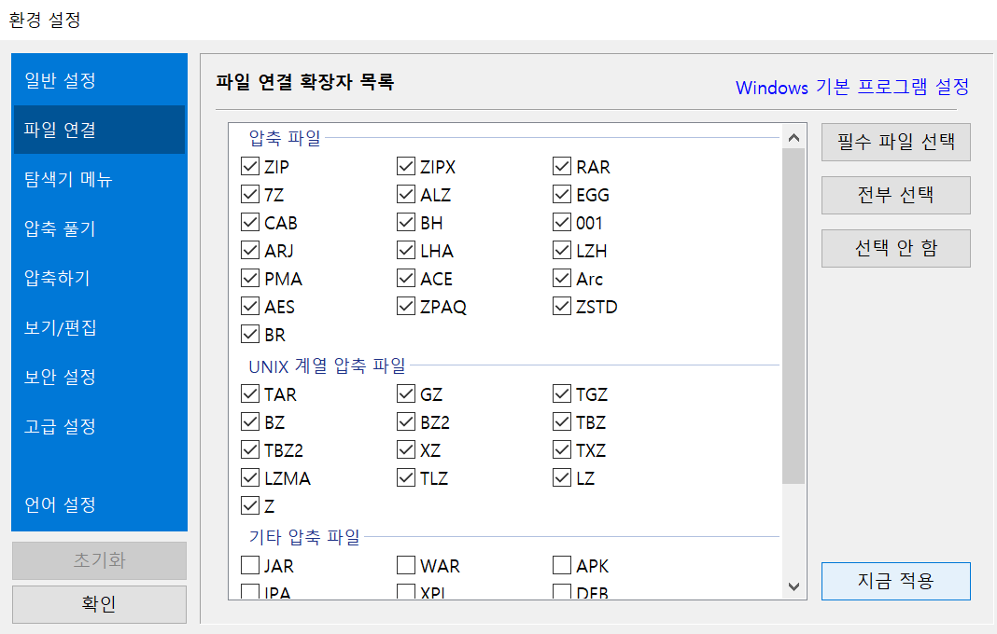The image size is (997, 634).
Task: Uncheck the TAR checkbox
Action: [x=249, y=393]
